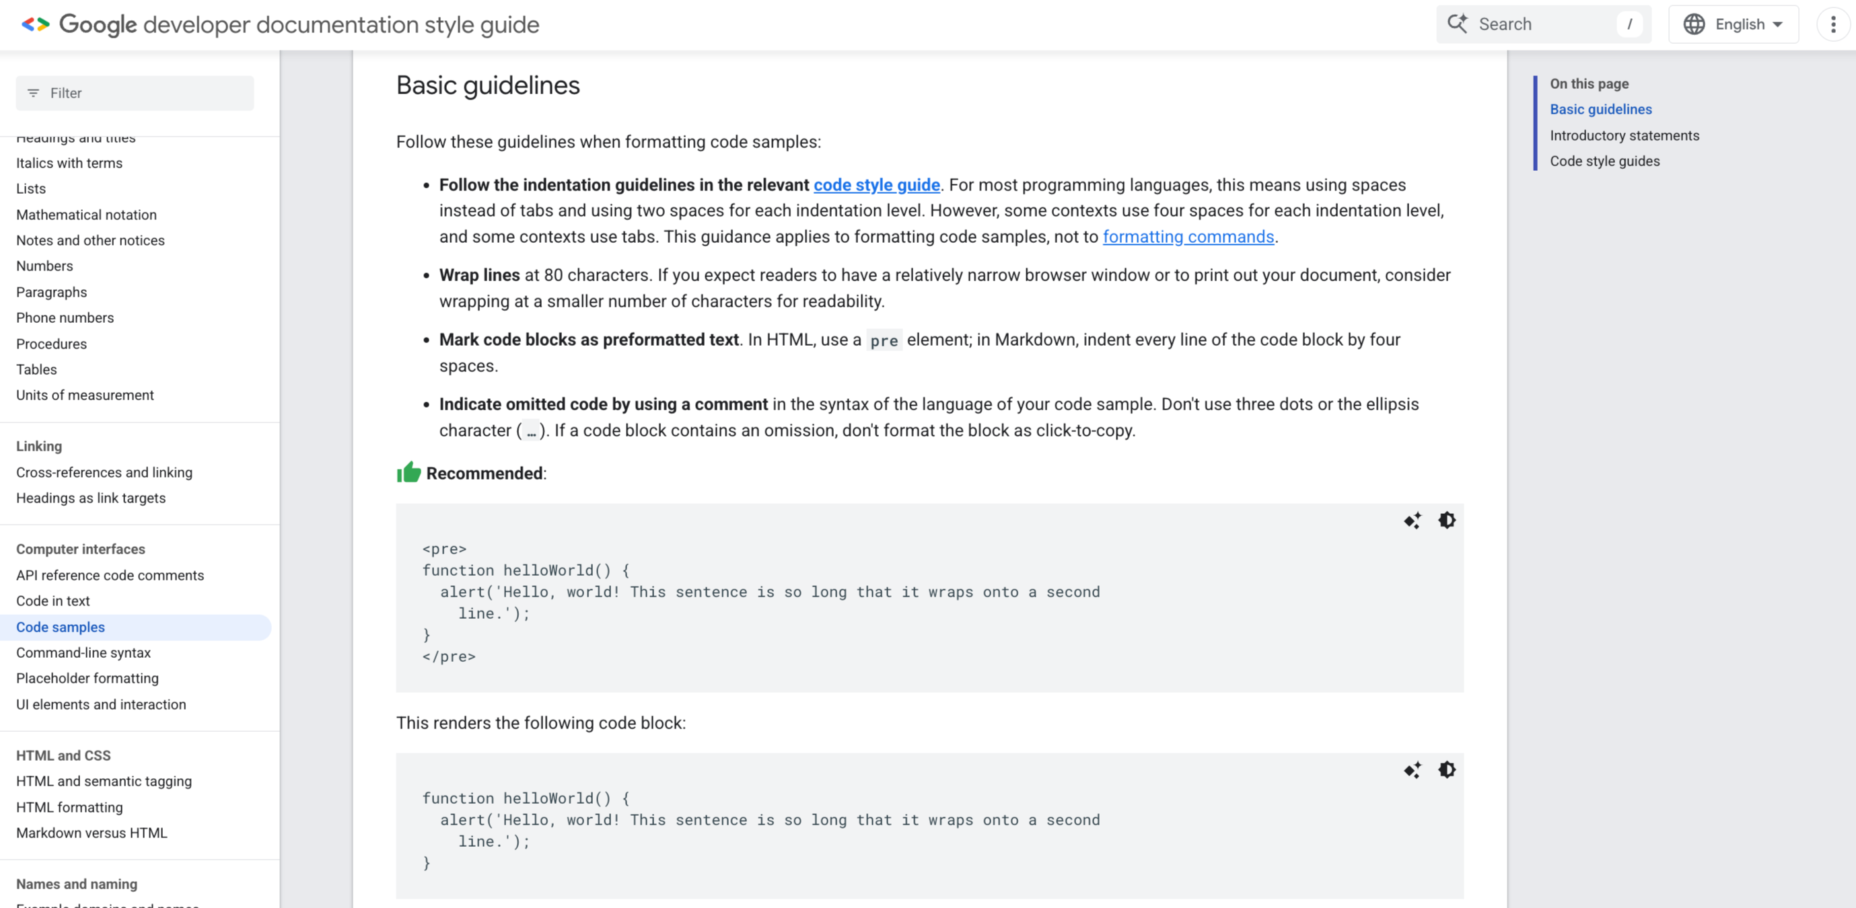Click the Google developers logo icon
Screen dimensions: 1856x908
click(35, 24)
